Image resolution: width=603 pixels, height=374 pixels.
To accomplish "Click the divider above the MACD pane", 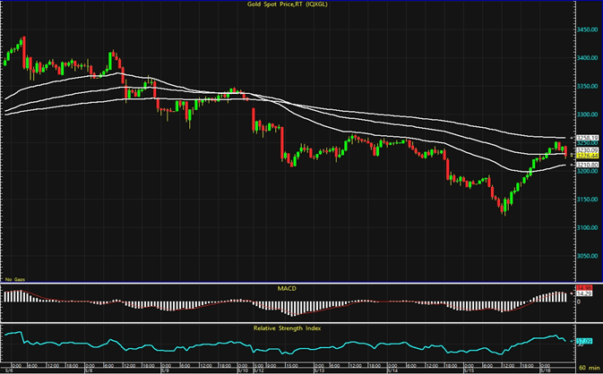I will pos(287,283).
